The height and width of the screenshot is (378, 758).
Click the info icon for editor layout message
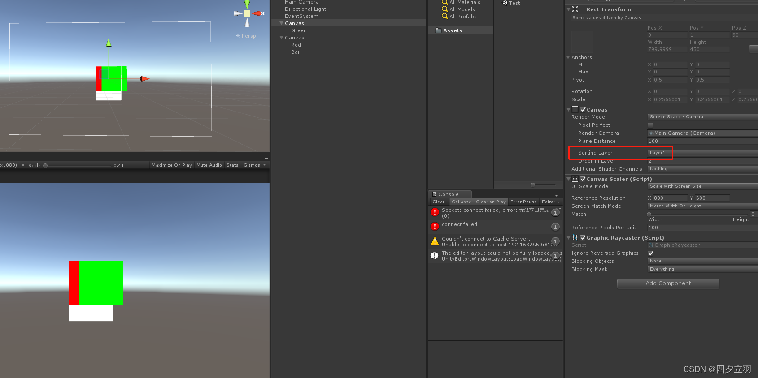(x=435, y=256)
